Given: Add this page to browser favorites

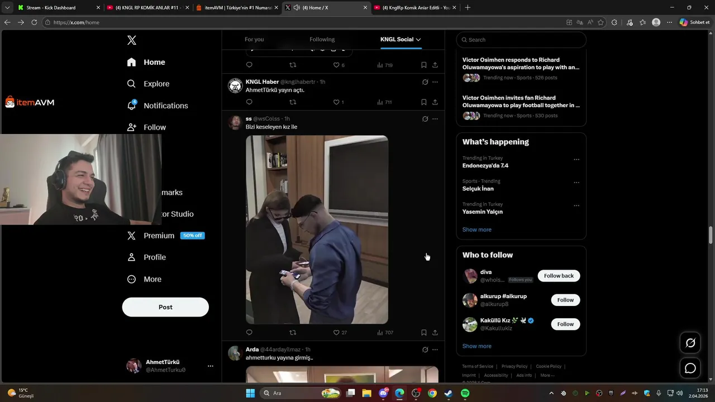Looking at the screenshot, I should pos(601,22).
